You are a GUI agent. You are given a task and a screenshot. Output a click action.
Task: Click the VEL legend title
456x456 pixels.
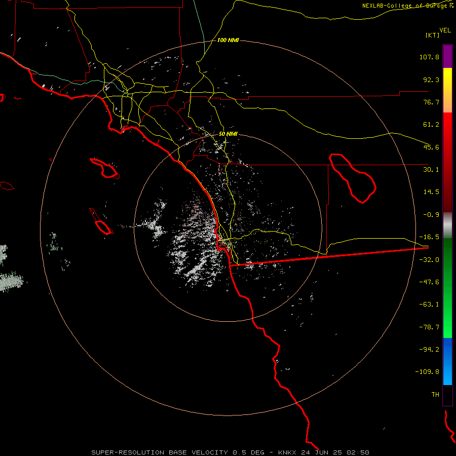(x=445, y=30)
